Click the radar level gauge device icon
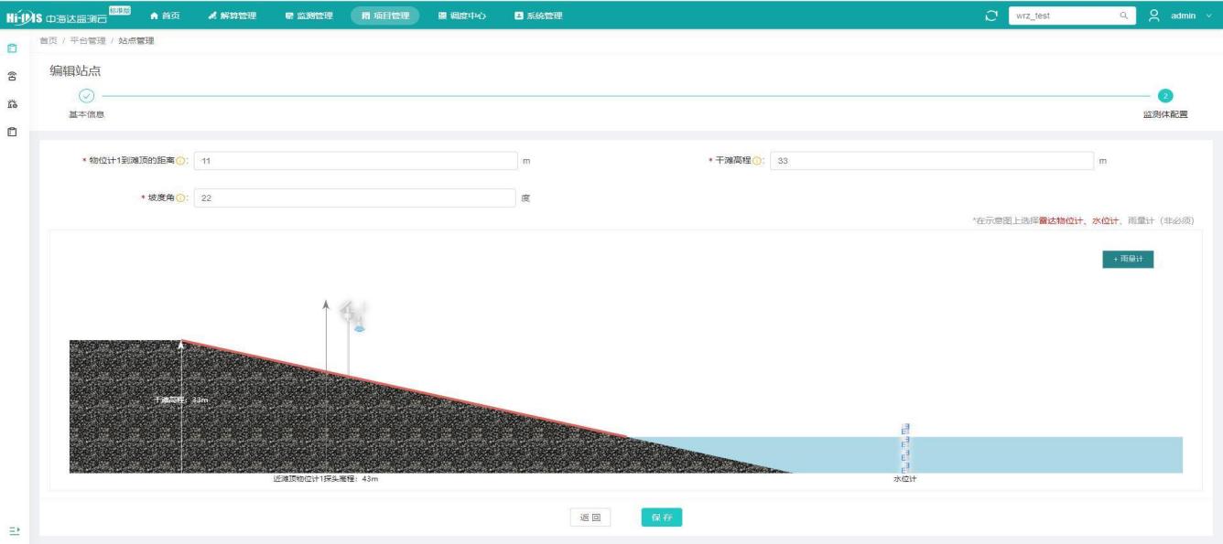Viewport: 1223px width, 544px height. (354, 315)
